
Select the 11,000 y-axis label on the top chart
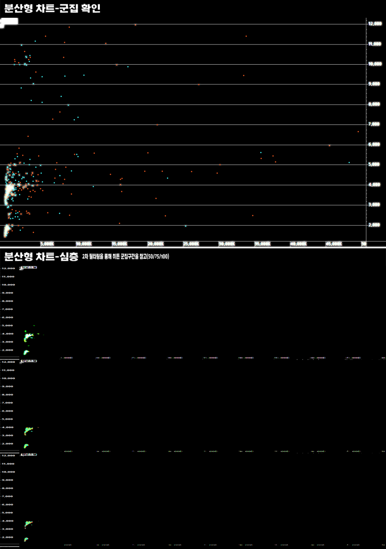pos(375,44)
